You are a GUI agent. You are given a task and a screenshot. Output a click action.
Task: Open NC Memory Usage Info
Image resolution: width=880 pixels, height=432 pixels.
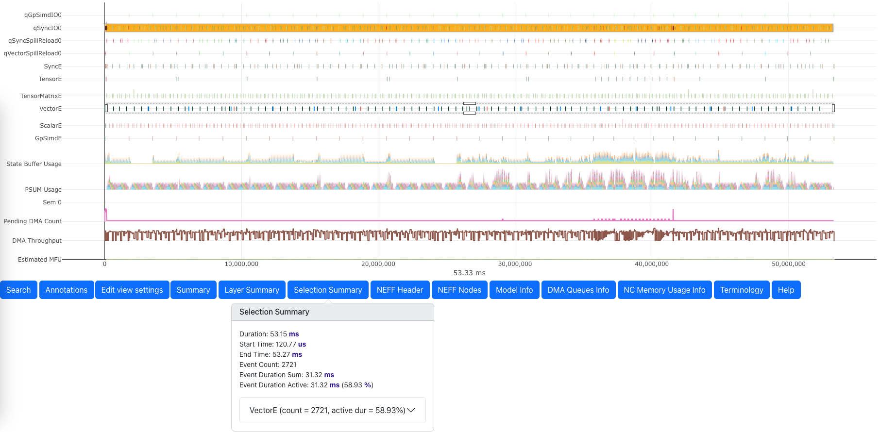tap(664, 290)
